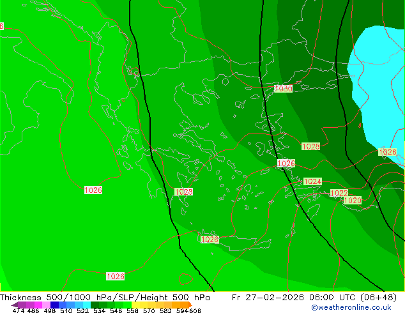The width and height of the screenshot is (405, 313).
Task: Click the forecast date 'Fr 27-02-2026'
Action: (x=268, y=298)
